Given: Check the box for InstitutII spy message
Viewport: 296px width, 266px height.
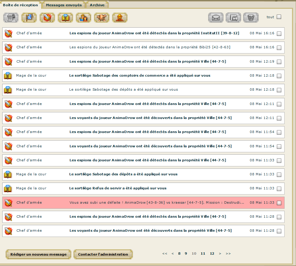Looking at the screenshot, I should click(279, 34).
